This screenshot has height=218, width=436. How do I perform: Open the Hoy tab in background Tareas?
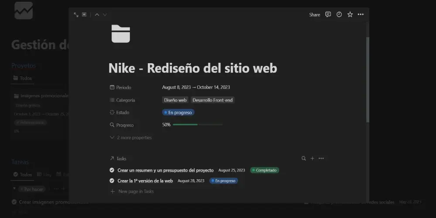click(x=44, y=175)
